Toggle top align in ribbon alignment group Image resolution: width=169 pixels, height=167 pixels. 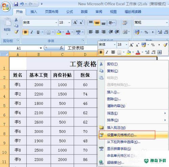pyautogui.click(x=91, y=23)
